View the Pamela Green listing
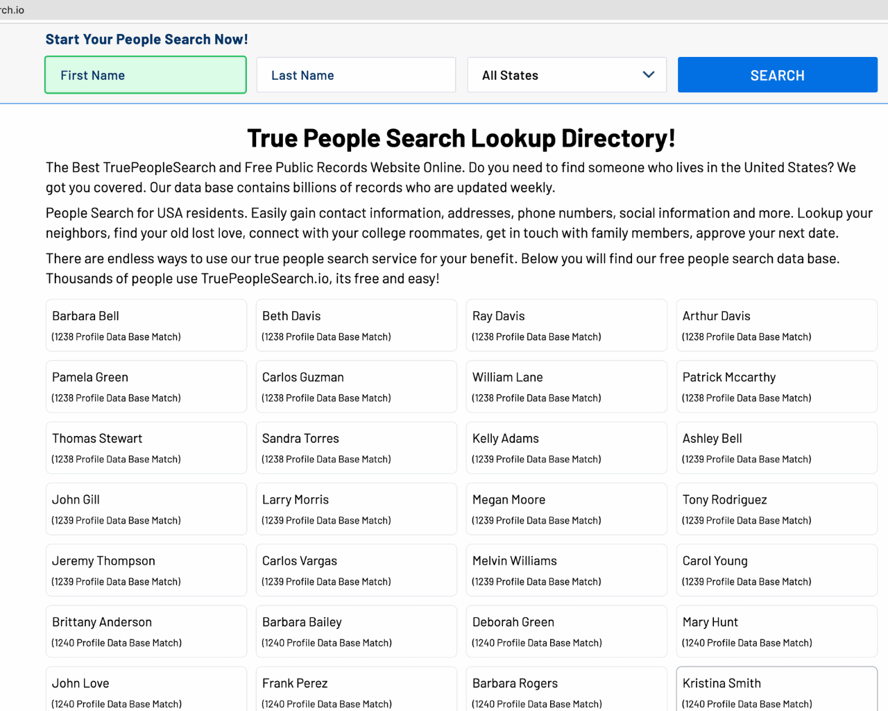The height and width of the screenshot is (711, 888). 146,386
